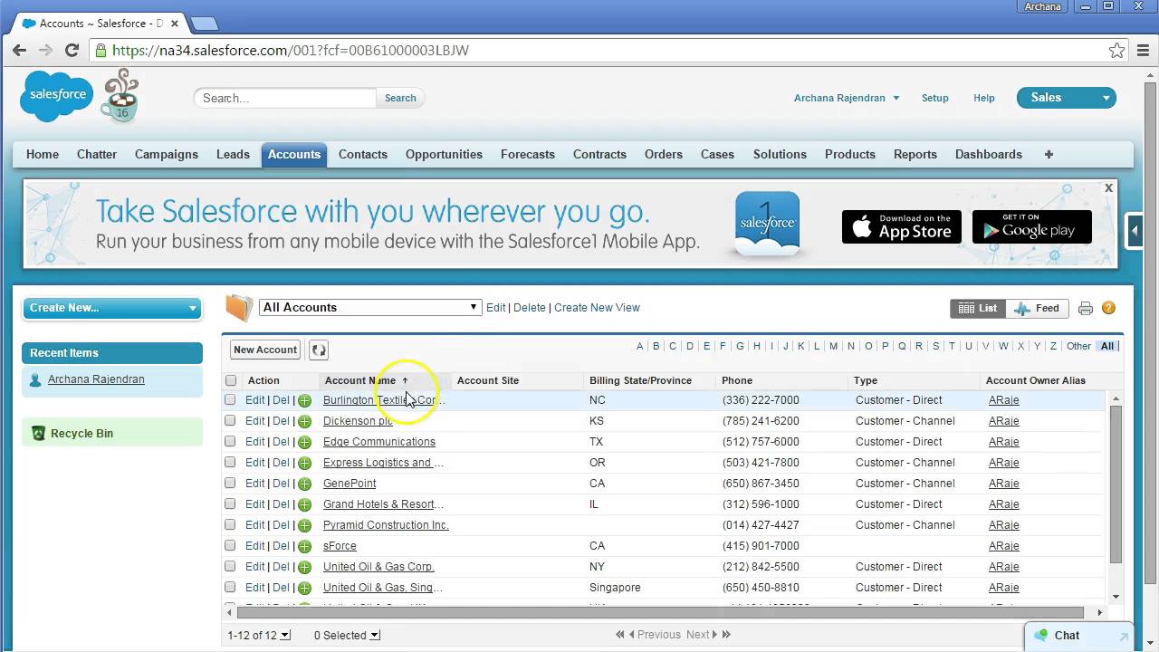Click the green plus icon for Pyramid Construction row

click(x=304, y=525)
